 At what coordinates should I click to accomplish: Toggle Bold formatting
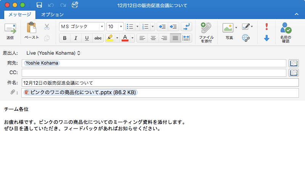(x=64, y=38)
